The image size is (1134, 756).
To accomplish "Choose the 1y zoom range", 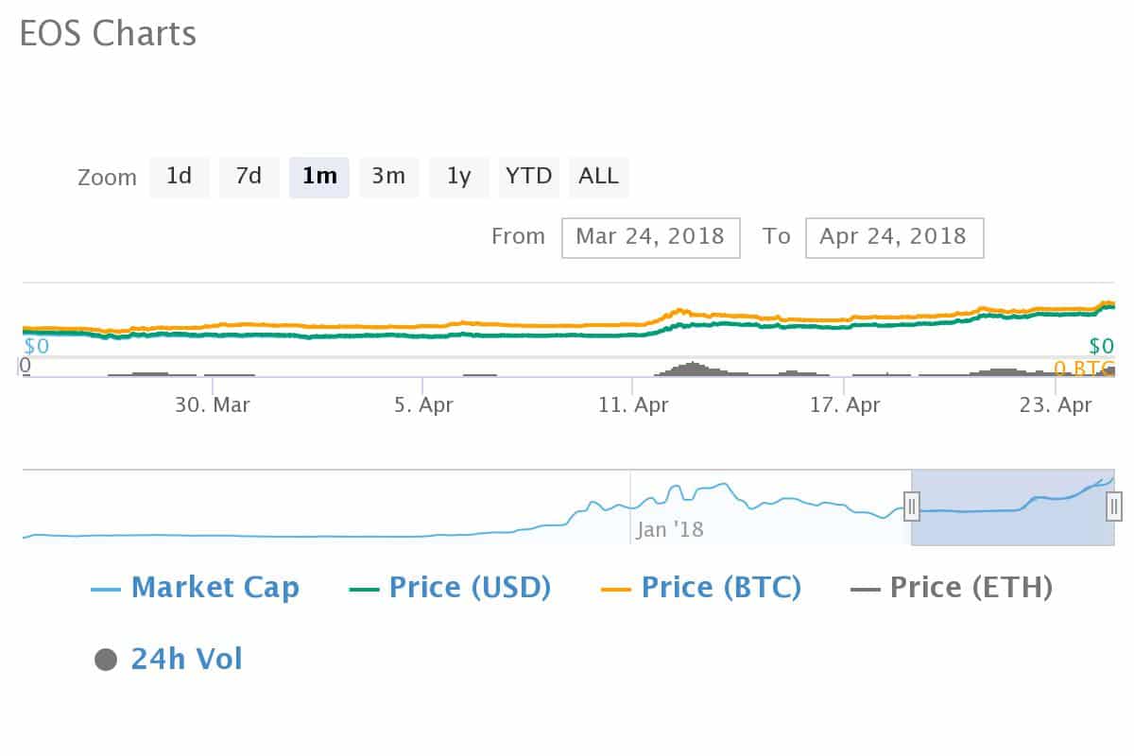I will (x=458, y=177).
